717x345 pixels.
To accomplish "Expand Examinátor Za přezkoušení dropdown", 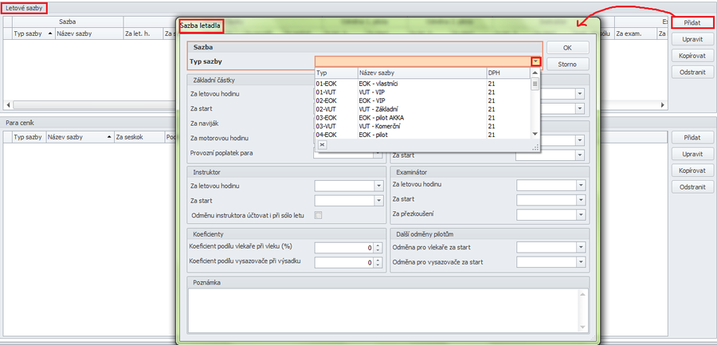I will 581,214.
